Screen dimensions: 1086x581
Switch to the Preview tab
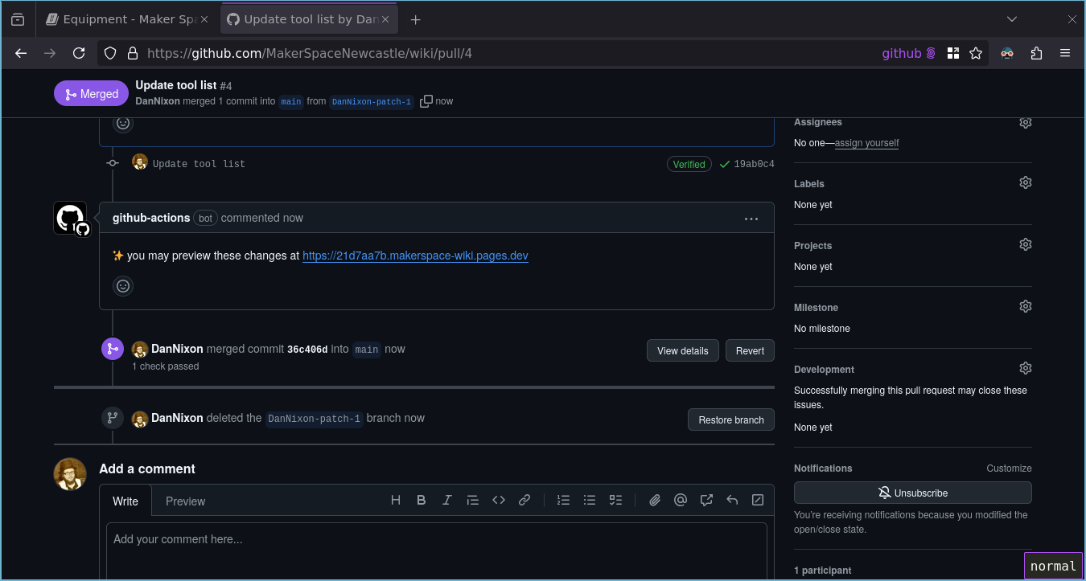pos(185,501)
